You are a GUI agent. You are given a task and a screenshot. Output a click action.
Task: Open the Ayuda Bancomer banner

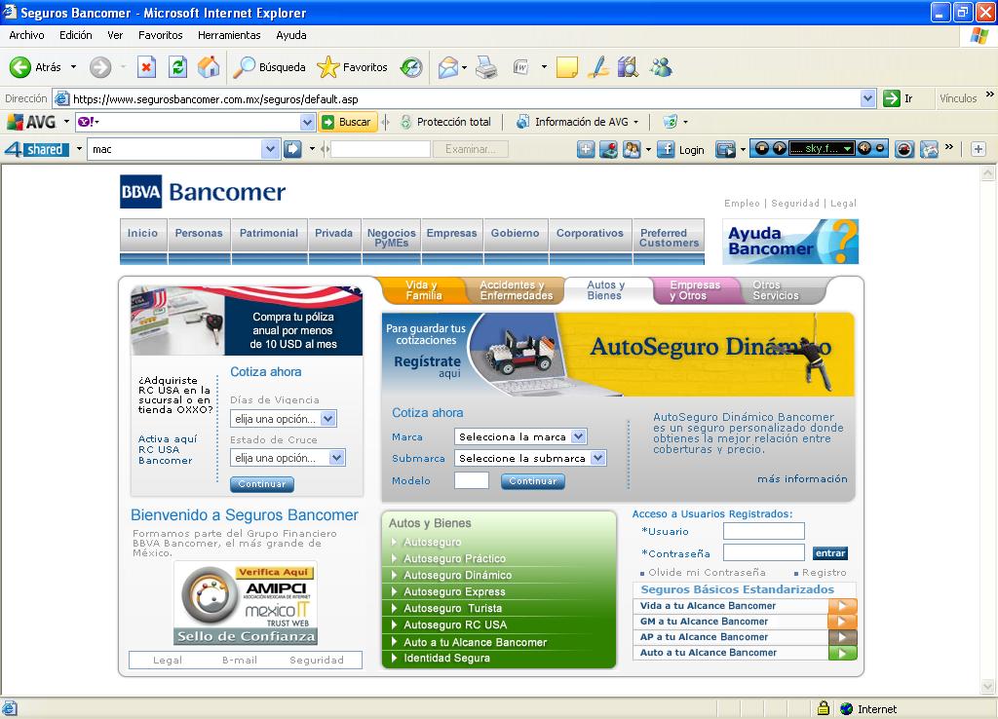[789, 242]
